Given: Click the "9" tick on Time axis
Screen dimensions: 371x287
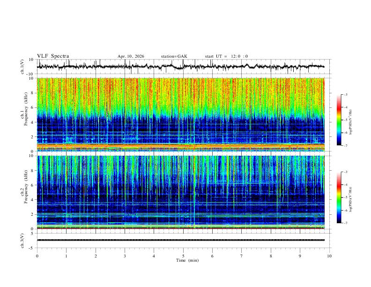Looking at the screenshot, I should pyautogui.click(x=300, y=256).
